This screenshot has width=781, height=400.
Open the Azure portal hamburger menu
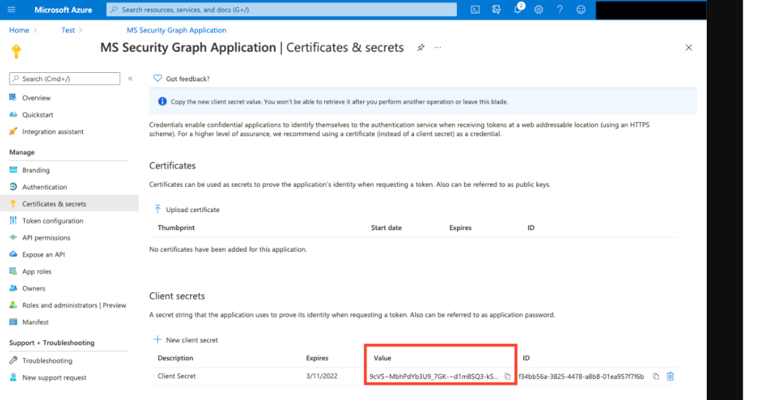tap(12, 10)
